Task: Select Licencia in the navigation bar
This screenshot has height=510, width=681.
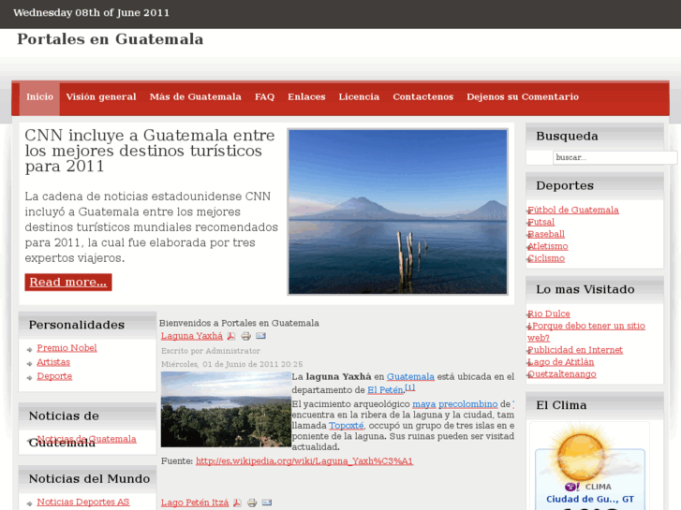Action: point(359,96)
